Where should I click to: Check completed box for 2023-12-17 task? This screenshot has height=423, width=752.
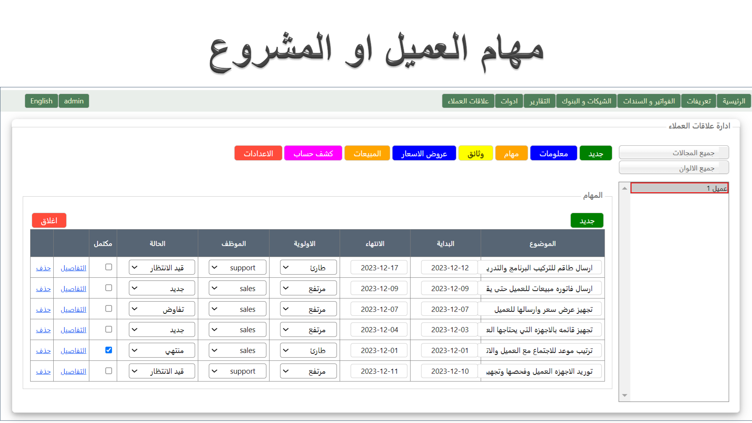pyautogui.click(x=108, y=267)
